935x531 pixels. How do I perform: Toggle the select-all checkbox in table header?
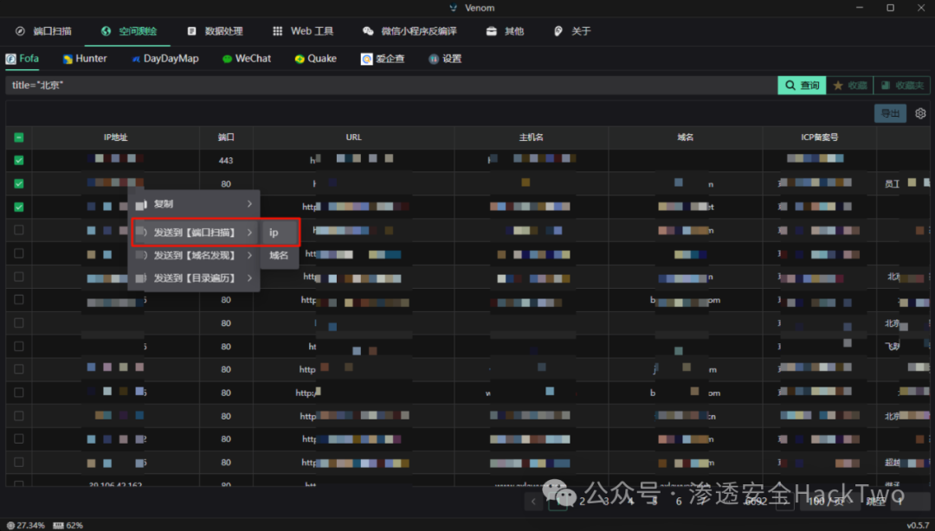(18, 137)
